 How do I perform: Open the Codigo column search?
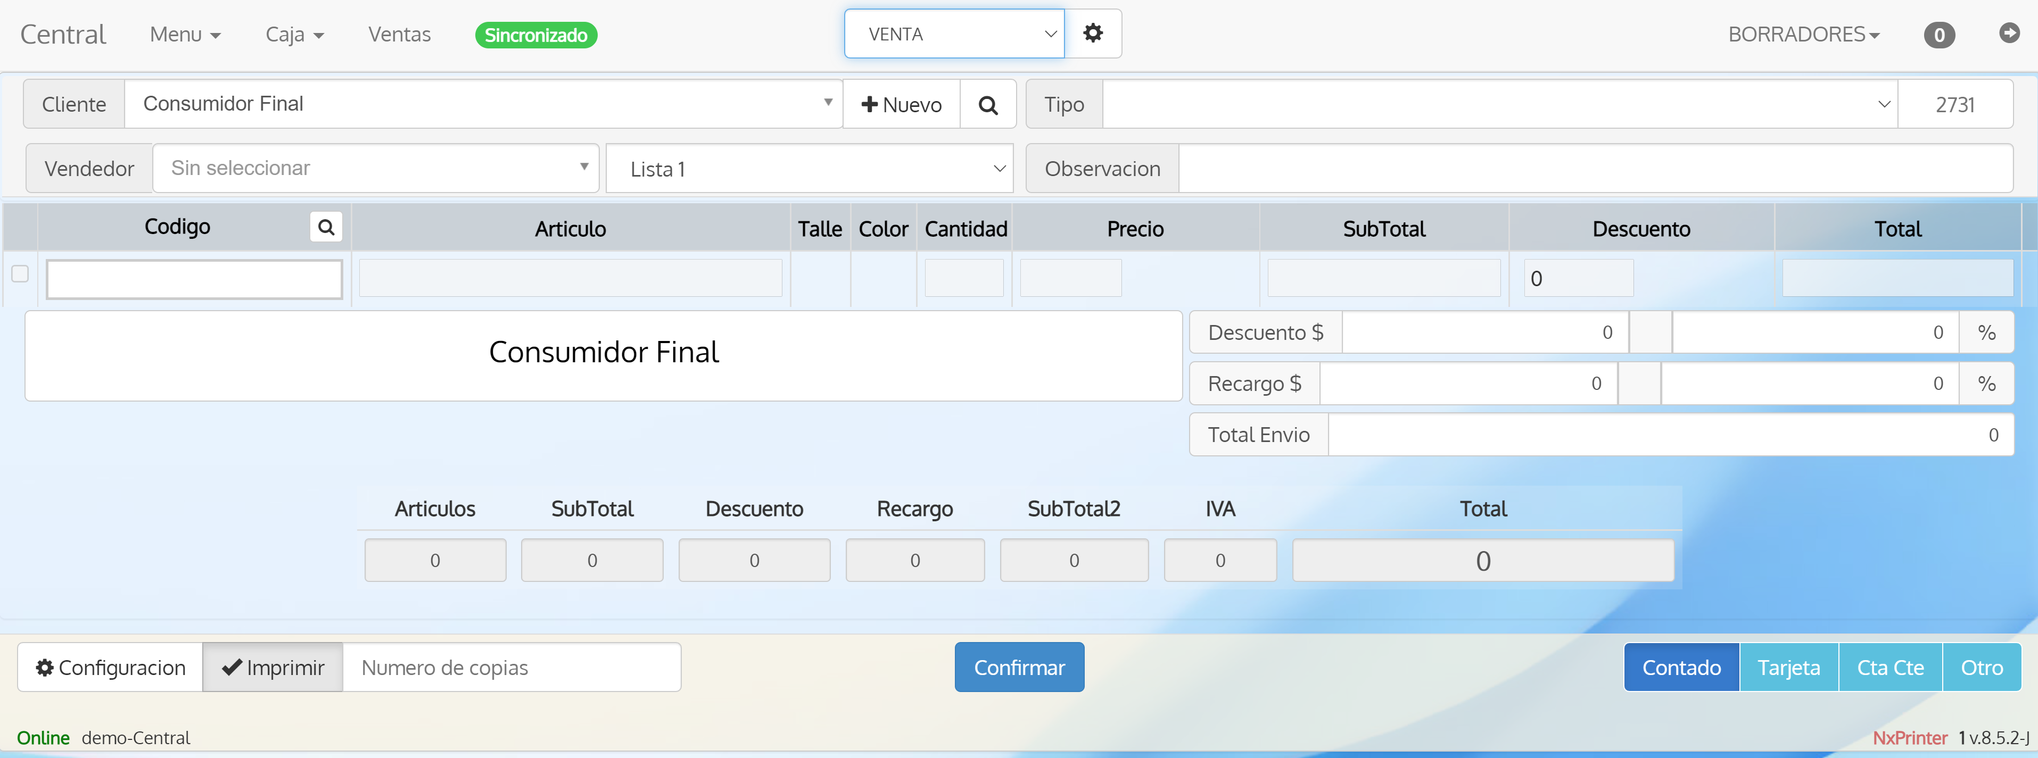point(326,227)
